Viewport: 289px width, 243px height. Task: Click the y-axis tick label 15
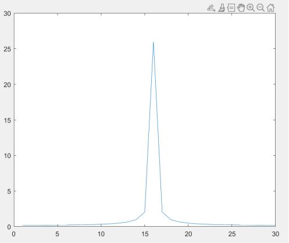(8, 120)
